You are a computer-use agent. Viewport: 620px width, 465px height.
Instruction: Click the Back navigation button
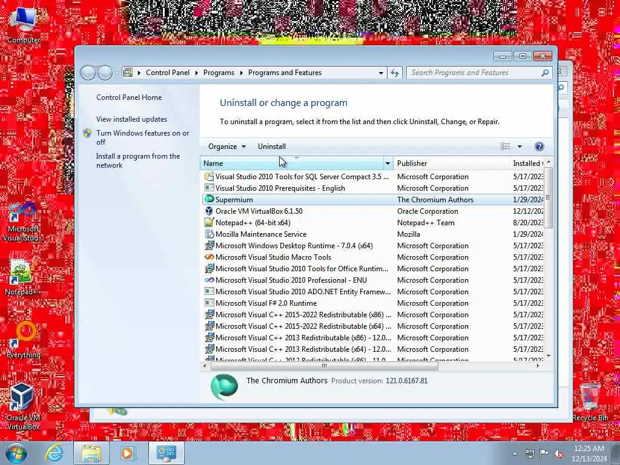click(x=88, y=73)
